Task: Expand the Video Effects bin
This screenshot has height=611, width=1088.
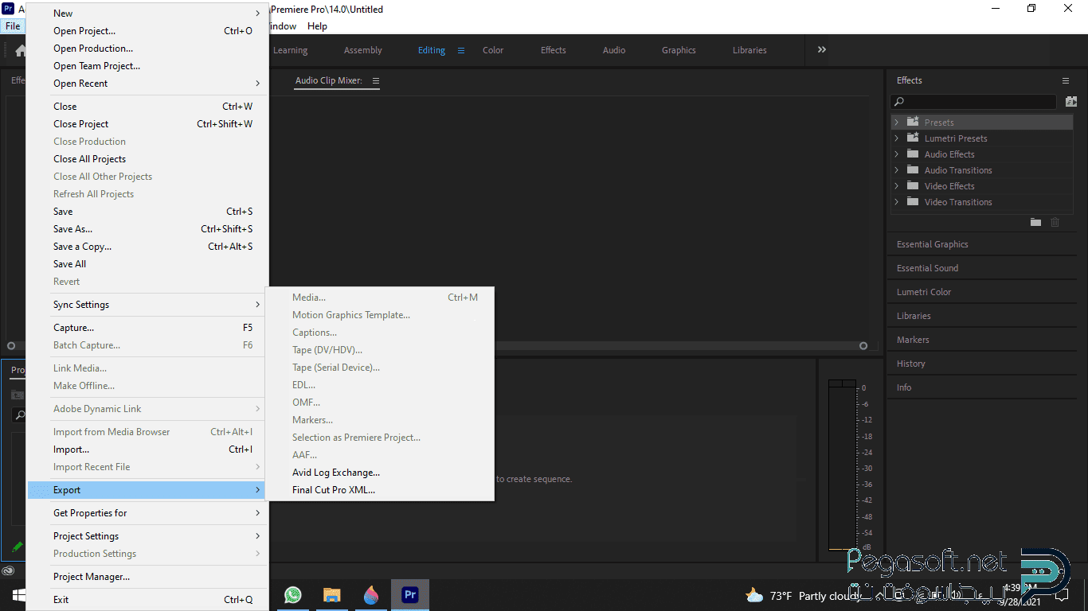Action: 896,186
